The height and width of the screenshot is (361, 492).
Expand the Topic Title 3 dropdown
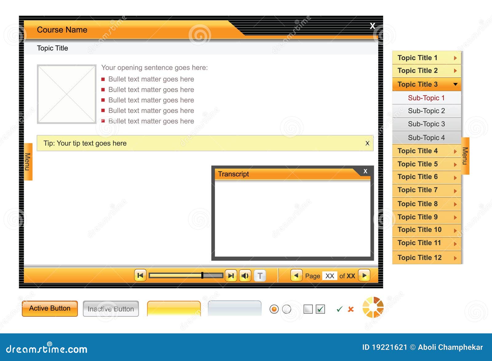(x=426, y=84)
